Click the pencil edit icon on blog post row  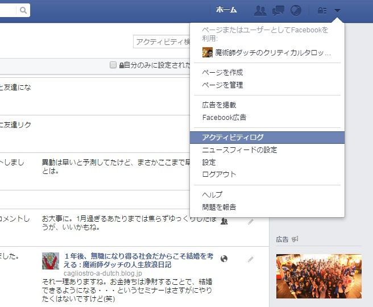pyautogui.click(x=251, y=259)
